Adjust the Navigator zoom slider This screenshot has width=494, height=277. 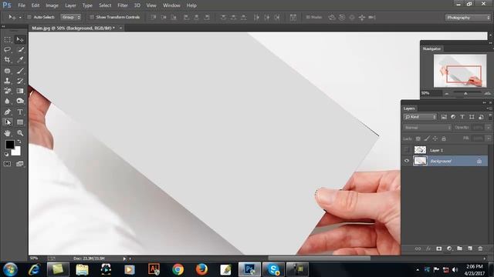465,93
